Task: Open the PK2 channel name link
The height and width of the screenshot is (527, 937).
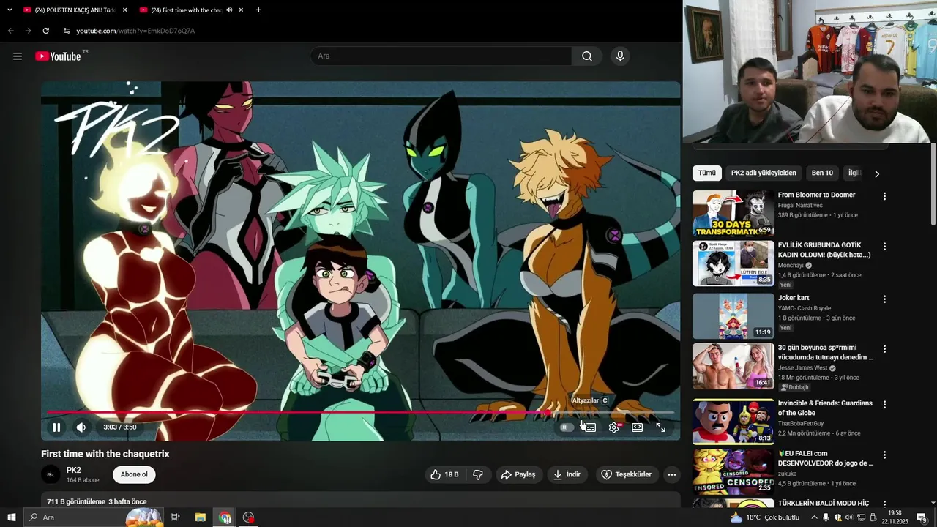Action: pyautogui.click(x=74, y=470)
